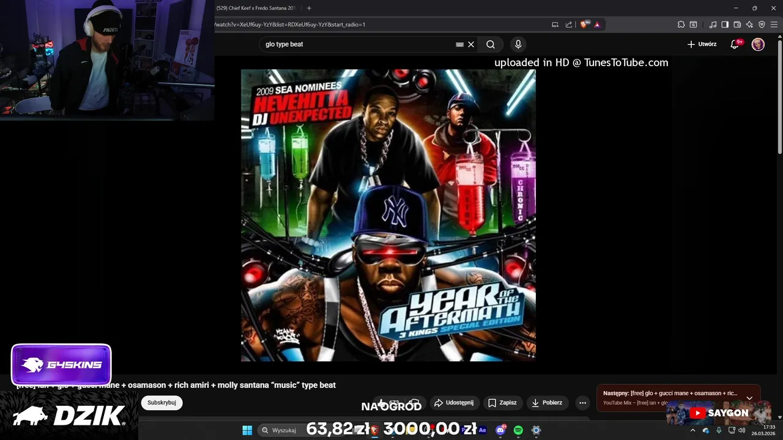Open the Windows Start menu
The height and width of the screenshot is (440, 783).
tap(247, 430)
